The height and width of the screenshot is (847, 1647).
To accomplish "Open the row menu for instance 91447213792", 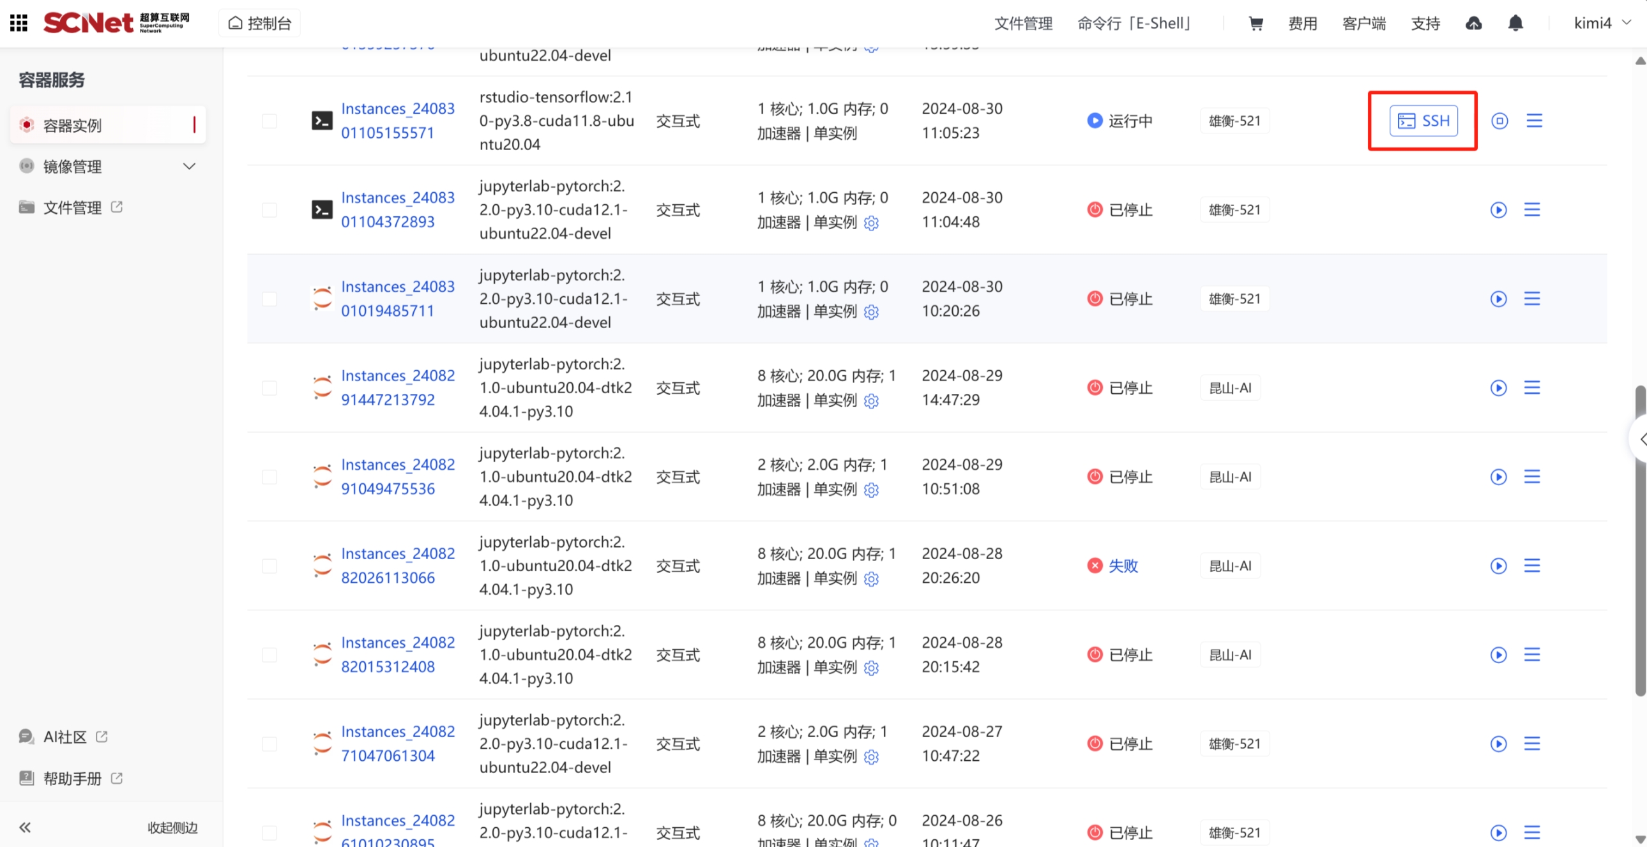I will coord(1532,388).
